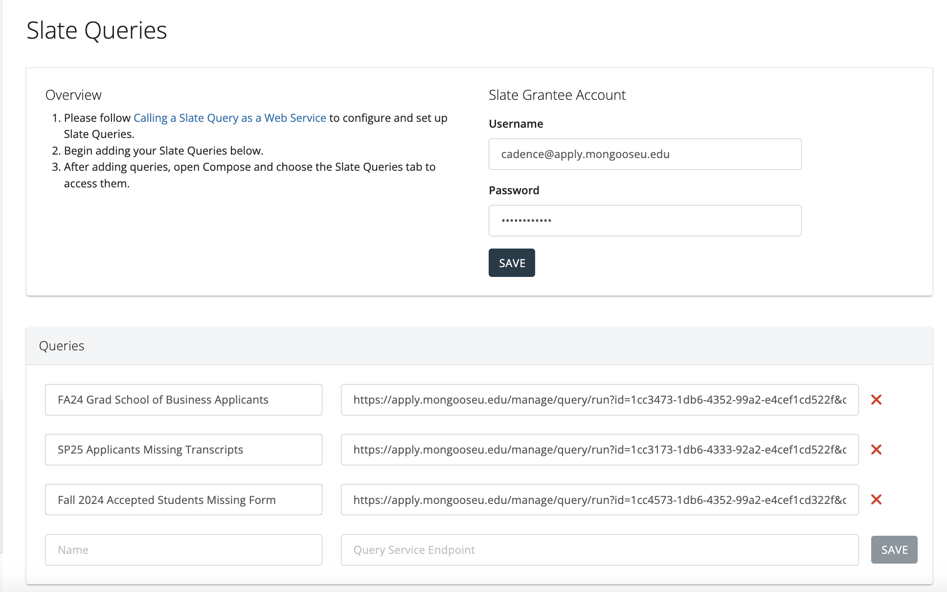This screenshot has width=947, height=592.
Task: Remove the SP25 Applicants Missing Transcripts query
Action: tap(876, 450)
